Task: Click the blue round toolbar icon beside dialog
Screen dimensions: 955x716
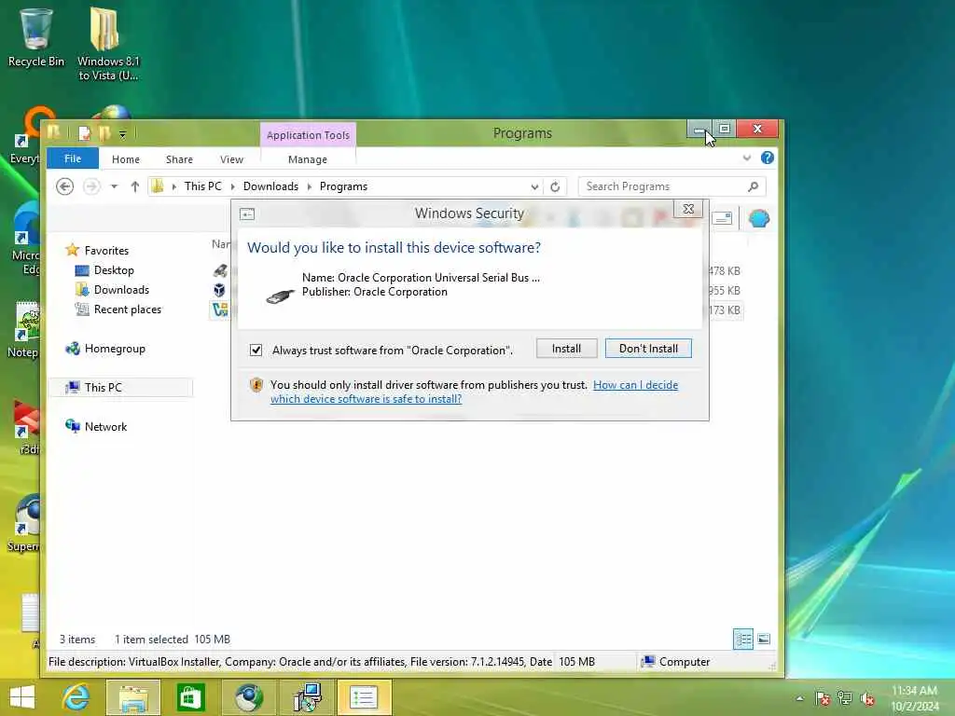Action: pyautogui.click(x=759, y=218)
